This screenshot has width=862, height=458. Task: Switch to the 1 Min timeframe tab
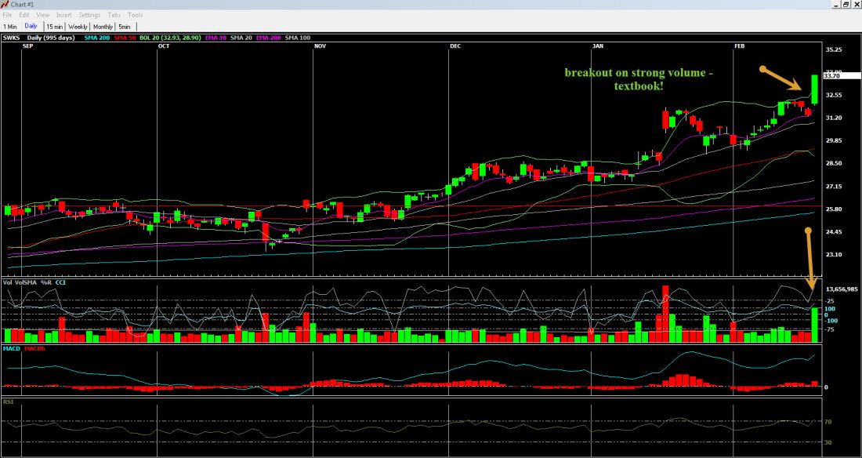[x=10, y=26]
